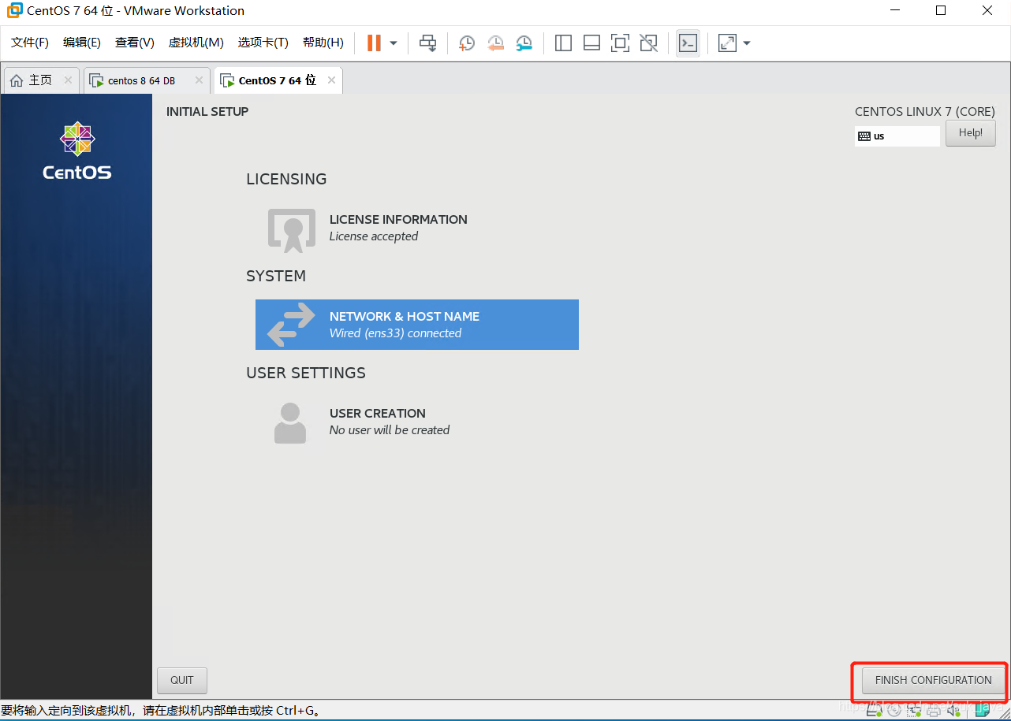Open the 文件(F) menu
This screenshot has height=721, width=1011.
tap(30, 43)
